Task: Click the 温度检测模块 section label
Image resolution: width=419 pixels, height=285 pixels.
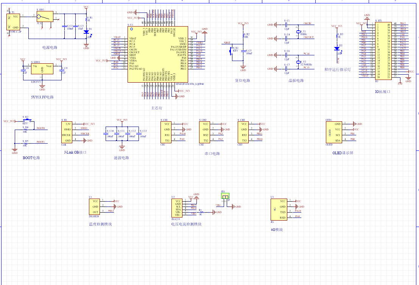Action: coord(100,224)
